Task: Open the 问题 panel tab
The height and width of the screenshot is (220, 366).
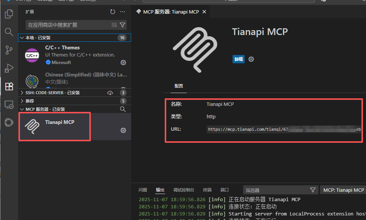Action: point(143,190)
